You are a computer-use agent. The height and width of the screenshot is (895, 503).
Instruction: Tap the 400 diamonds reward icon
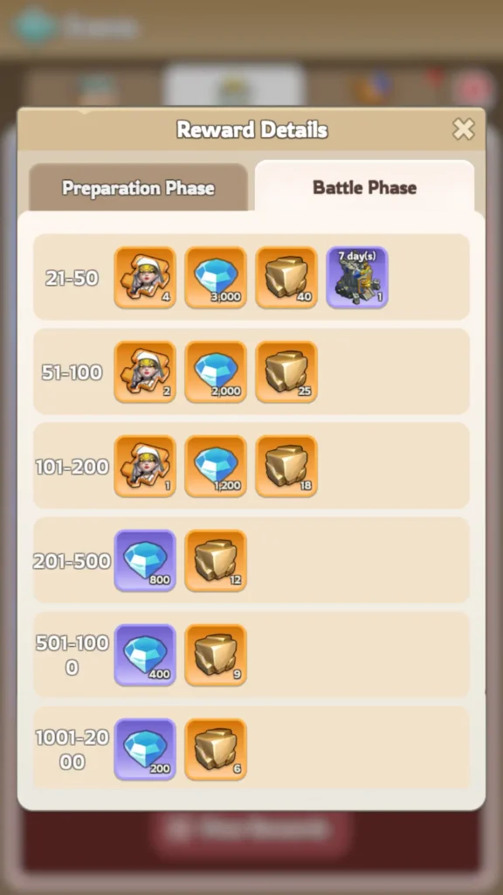click(x=145, y=655)
